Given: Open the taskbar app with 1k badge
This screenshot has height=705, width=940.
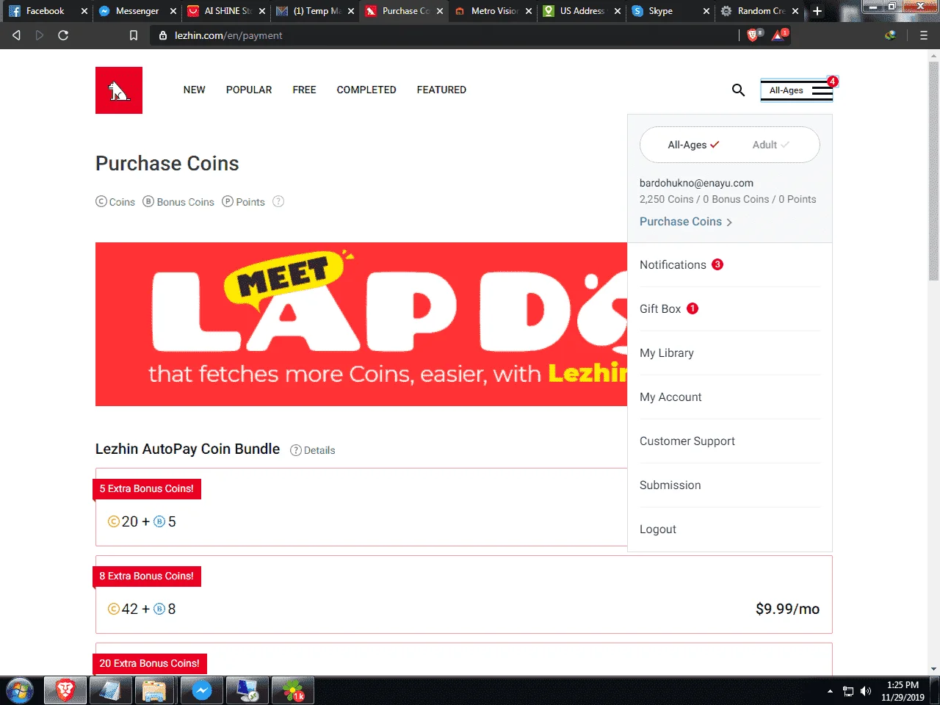Looking at the screenshot, I should click(293, 691).
